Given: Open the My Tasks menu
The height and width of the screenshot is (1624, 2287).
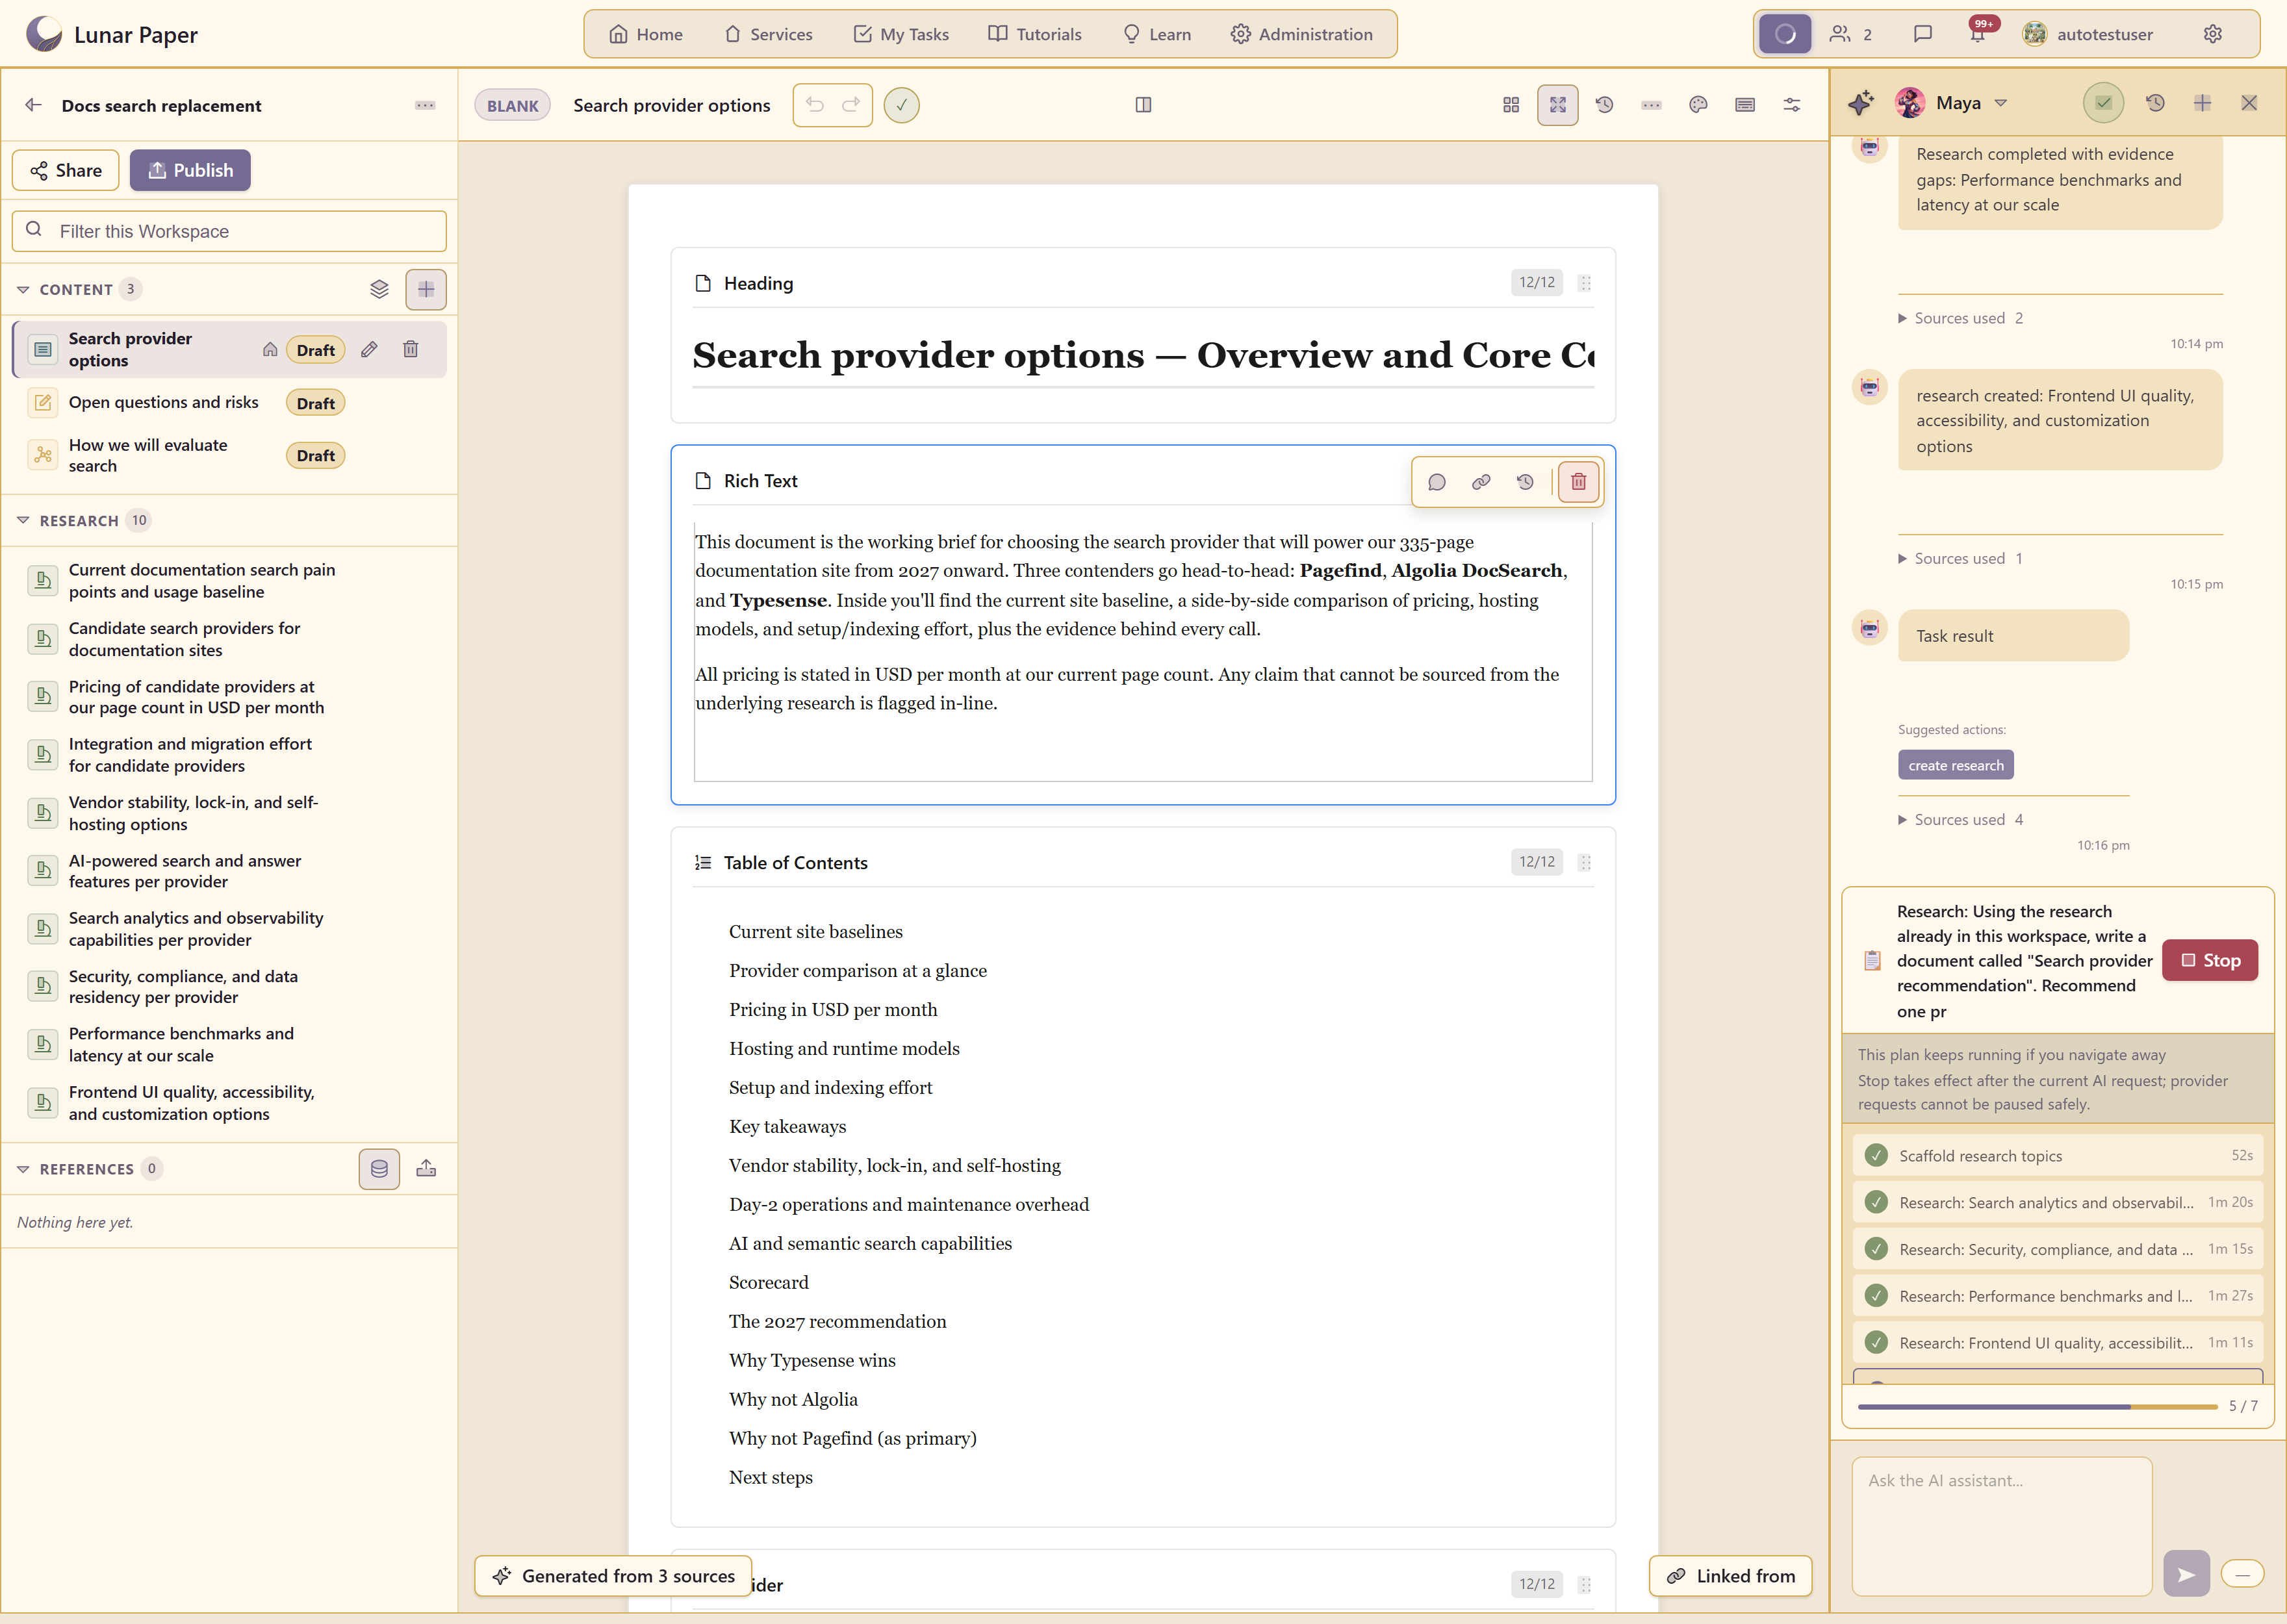Looking at the screenshot, I should point(900,34).
